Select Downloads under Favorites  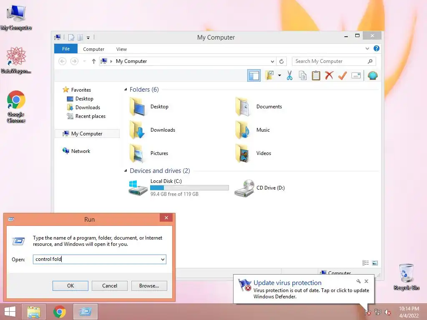click(88, 107)
